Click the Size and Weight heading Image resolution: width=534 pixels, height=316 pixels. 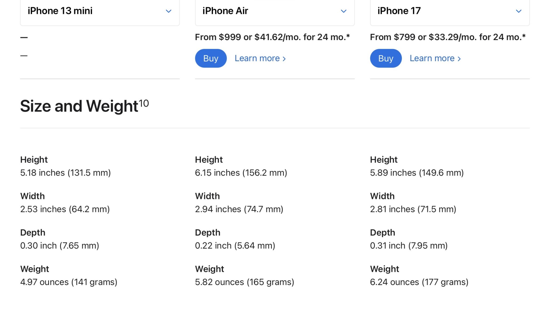pos(79,106)
